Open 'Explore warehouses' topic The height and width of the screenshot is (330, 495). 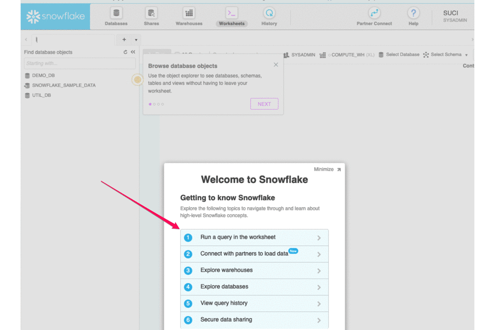click(x=254, y=270)
